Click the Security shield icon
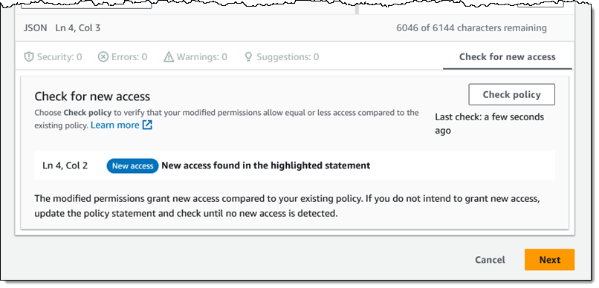This screenshot has width=599, height=288. point(29,57)
